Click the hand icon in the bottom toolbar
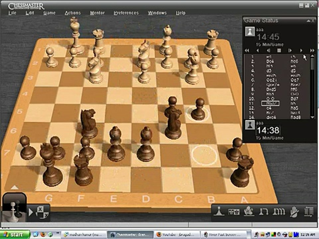Image resolution: width=319 pixels, height=239 pixels. point(294,212)
